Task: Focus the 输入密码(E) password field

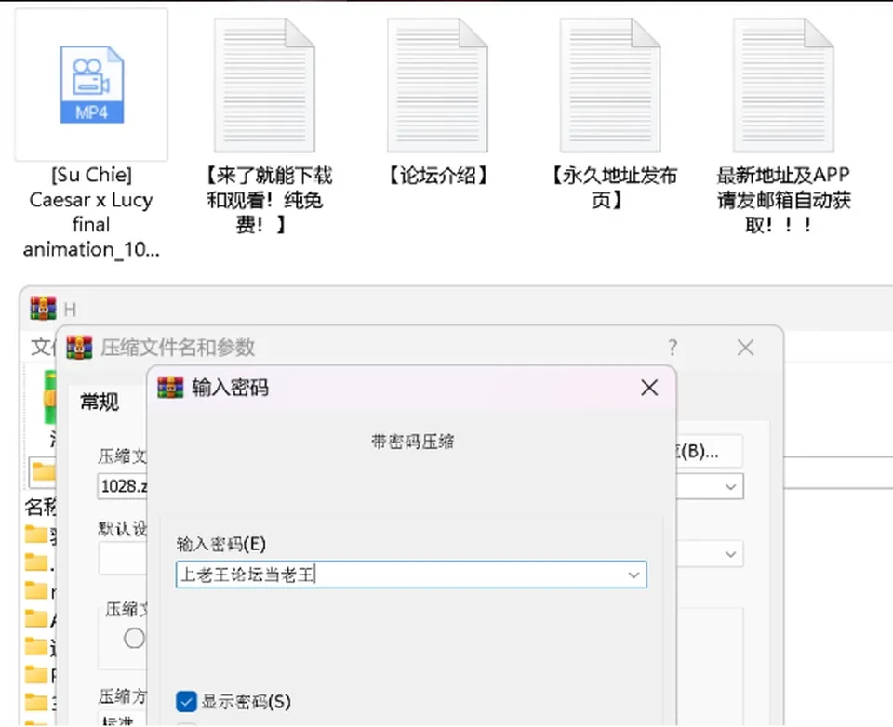Action: coord(411,575)
